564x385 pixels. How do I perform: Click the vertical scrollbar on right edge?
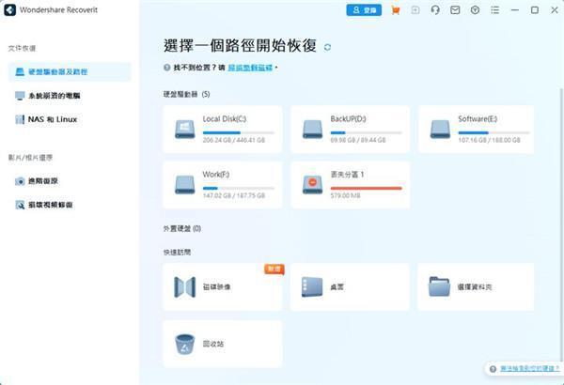[x=562, y=224]
